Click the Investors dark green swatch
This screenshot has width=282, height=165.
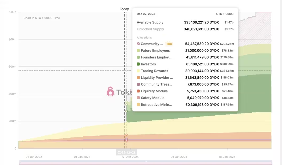138,64
